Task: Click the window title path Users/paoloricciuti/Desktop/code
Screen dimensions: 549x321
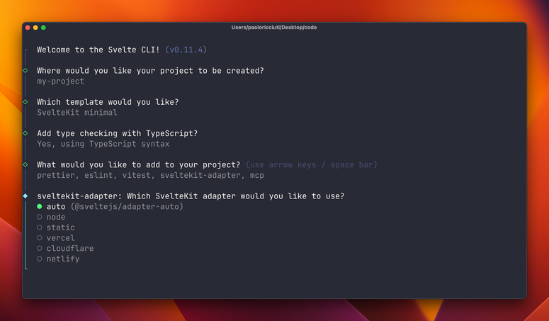Action: (x=274, y=28)
